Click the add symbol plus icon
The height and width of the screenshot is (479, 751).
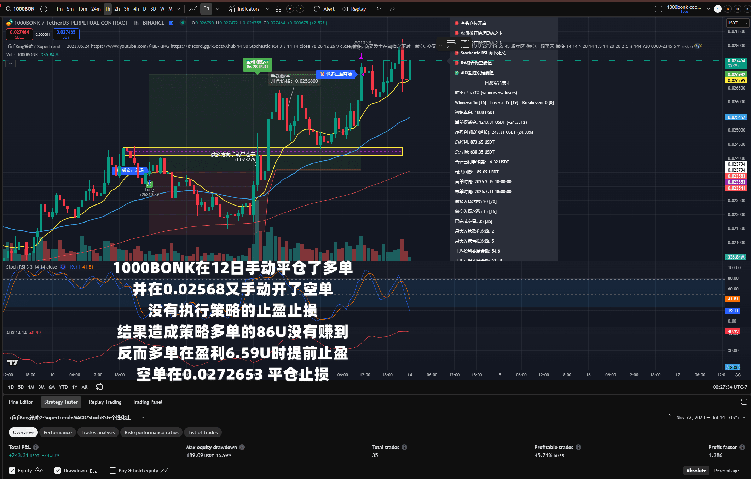pyautogui.click(x=44, y=9)
